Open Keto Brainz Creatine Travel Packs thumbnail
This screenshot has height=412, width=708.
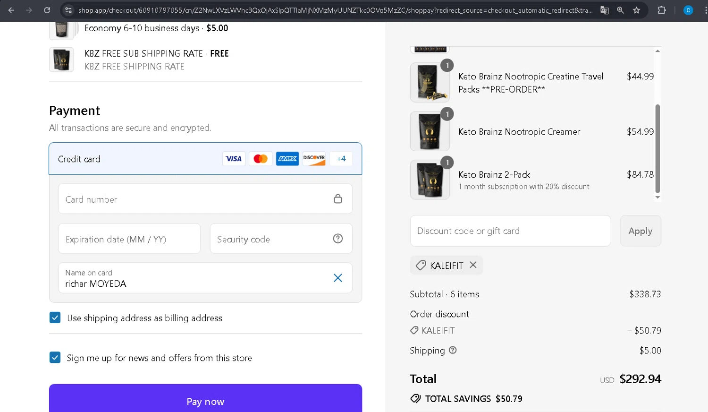point(430,82)
